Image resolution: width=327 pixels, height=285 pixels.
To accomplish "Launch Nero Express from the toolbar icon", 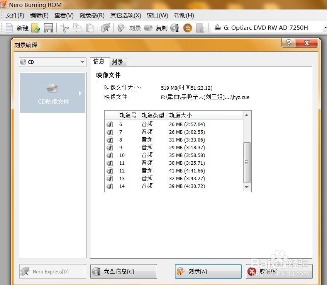I will [105, 28].
